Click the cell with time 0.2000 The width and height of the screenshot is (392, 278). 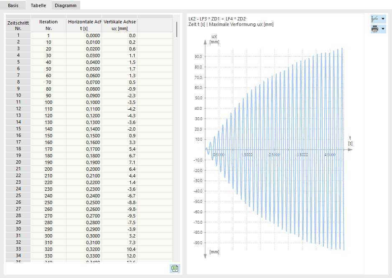click(84, 169)
